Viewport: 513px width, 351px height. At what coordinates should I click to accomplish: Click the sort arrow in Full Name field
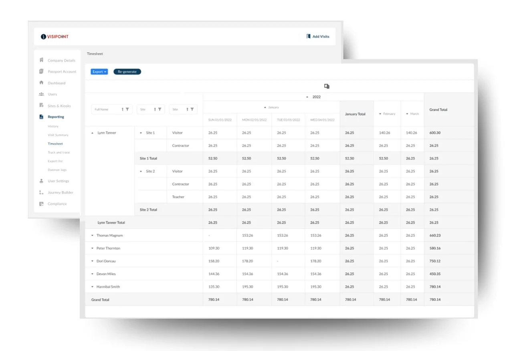(123, 109)
